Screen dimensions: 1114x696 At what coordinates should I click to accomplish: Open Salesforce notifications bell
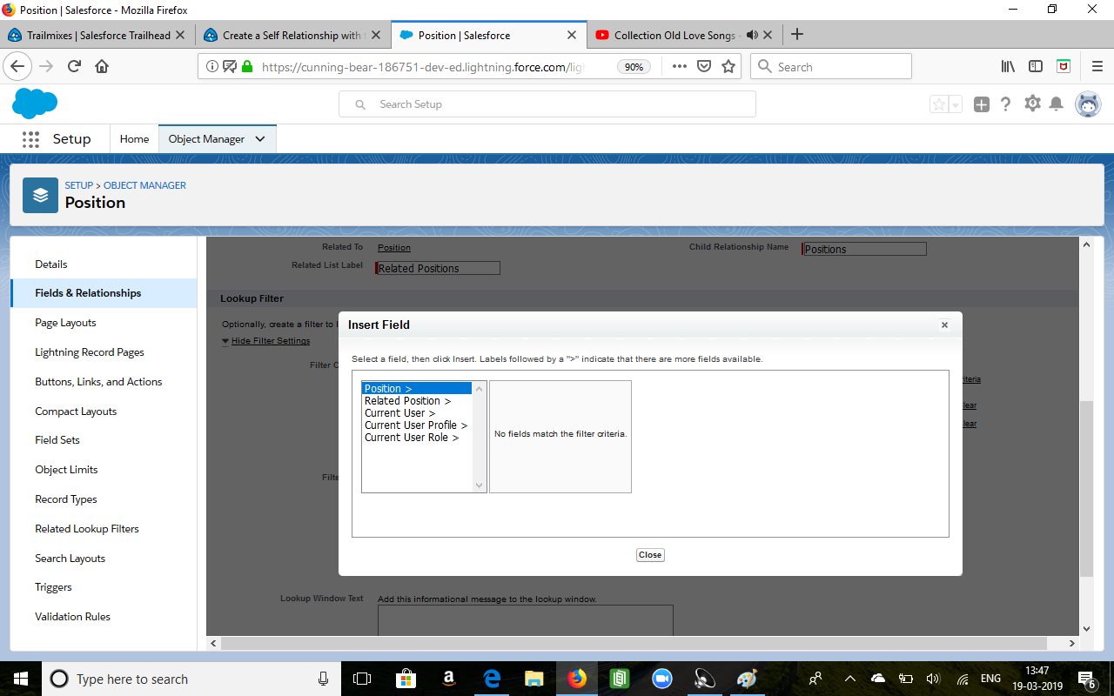[x=1057, y=104]
